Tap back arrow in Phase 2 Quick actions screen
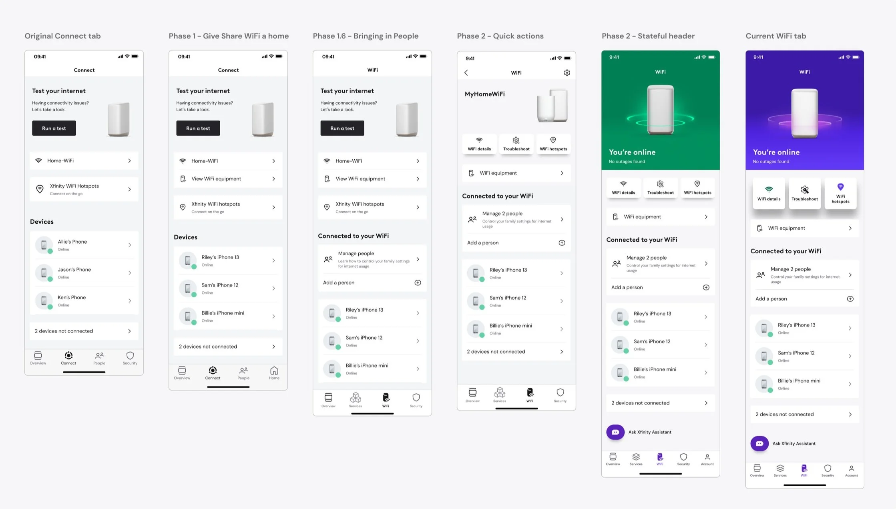The image size is (896, 509). (x=466, y=73)
